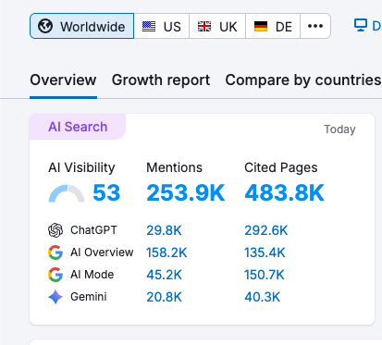Click the Gemini sparkle icon
This screenshot has width=382, height=345.
tap(55, 297)
